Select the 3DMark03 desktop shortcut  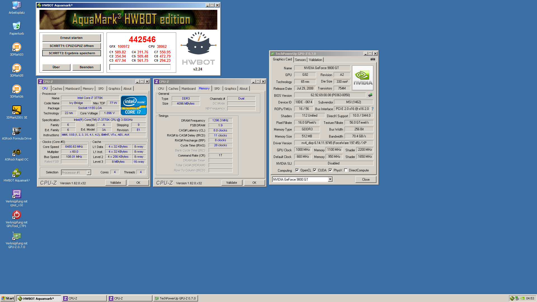coord(17,49)
